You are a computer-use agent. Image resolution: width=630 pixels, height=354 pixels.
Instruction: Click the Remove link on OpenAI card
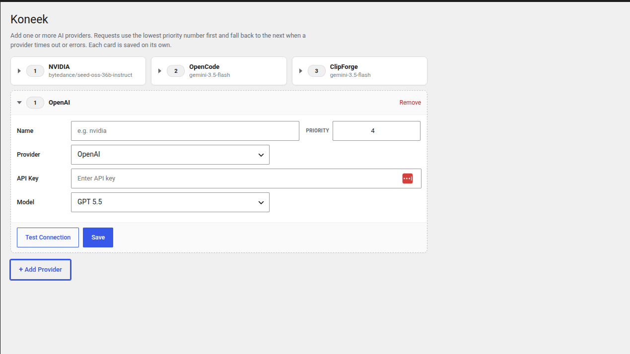(410, 103)
